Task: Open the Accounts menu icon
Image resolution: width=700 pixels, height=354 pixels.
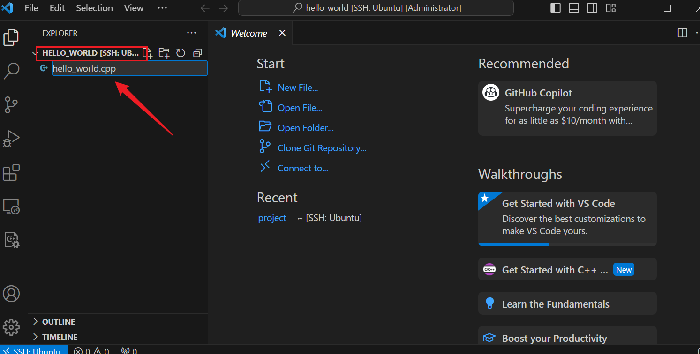Action: pyautogui.click(x=11, y=294)
